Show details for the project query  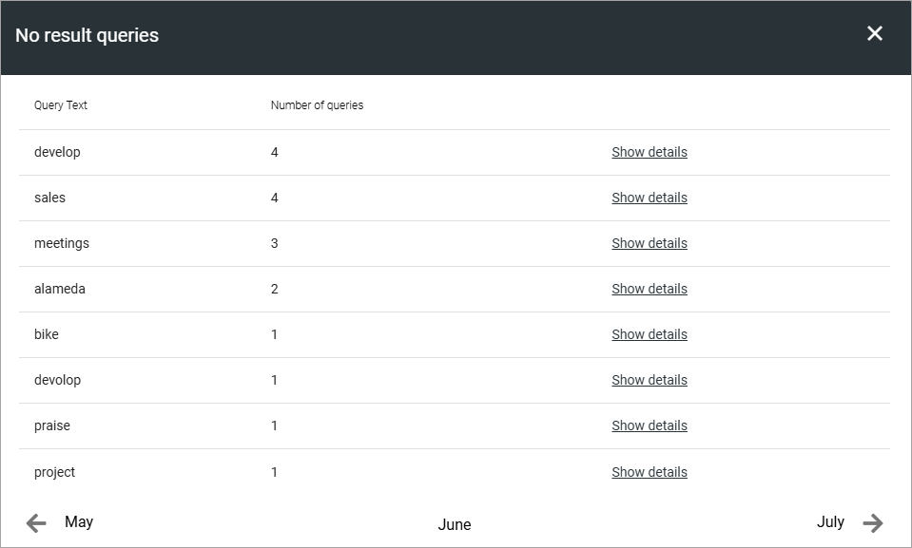650,472
